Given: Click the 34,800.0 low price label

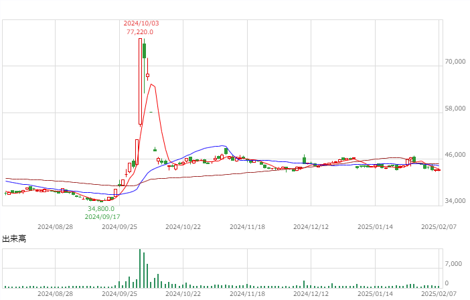Looking at the screenshot, I should 101,208.
